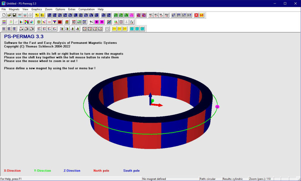The width and height of the screenshot is (301, 181).
Task: Click the magenta dot on green path
Action: click(217, 107)
